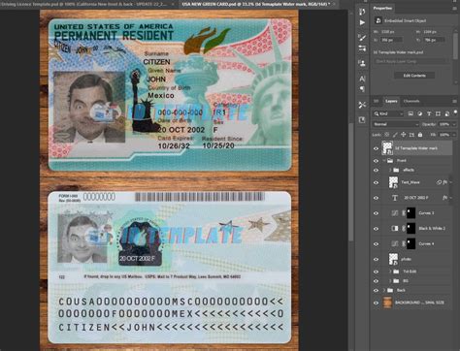Open the bottom panel icon in the dock
The image size is (460, 351).
click(362, 120)
